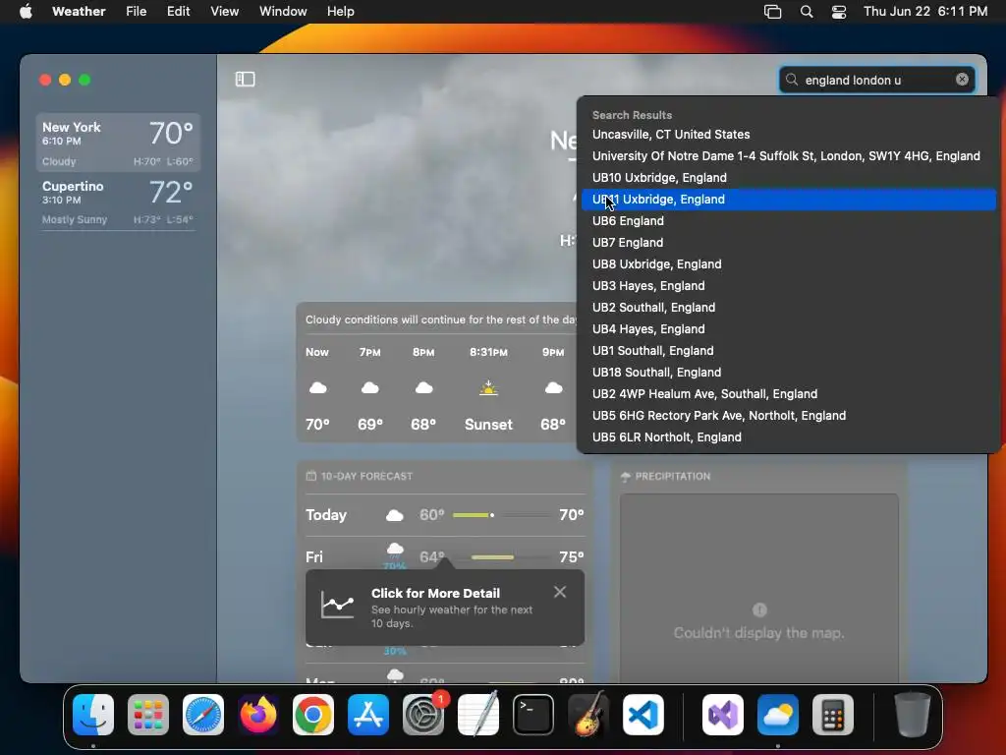1006x755 pixels.
Task: Click the PRECIPITATION card header
Action: coord(666,477)
